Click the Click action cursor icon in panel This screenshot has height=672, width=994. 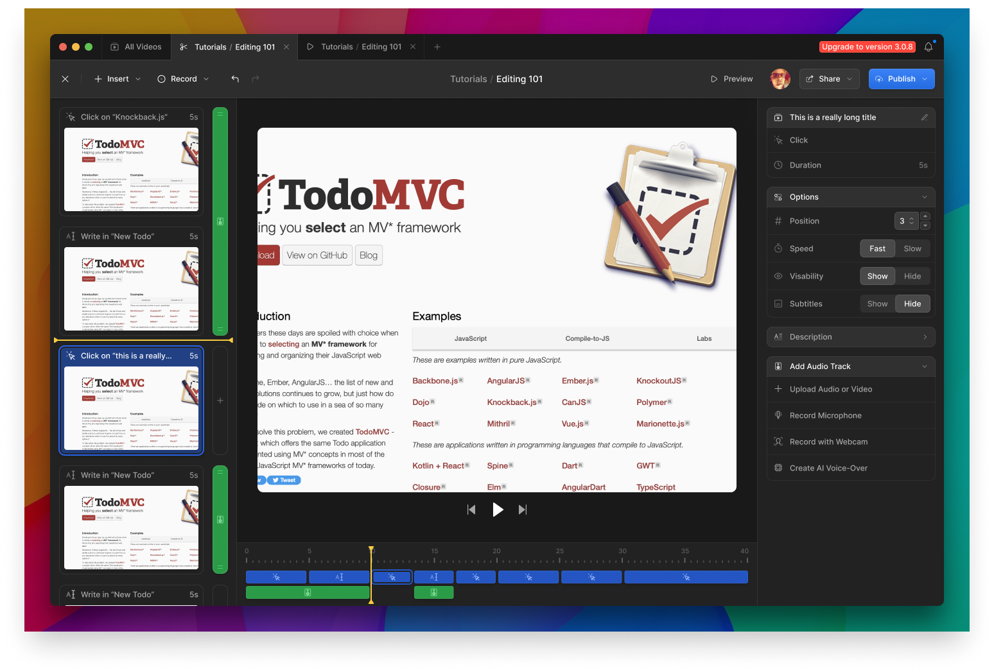pos(778,140)
